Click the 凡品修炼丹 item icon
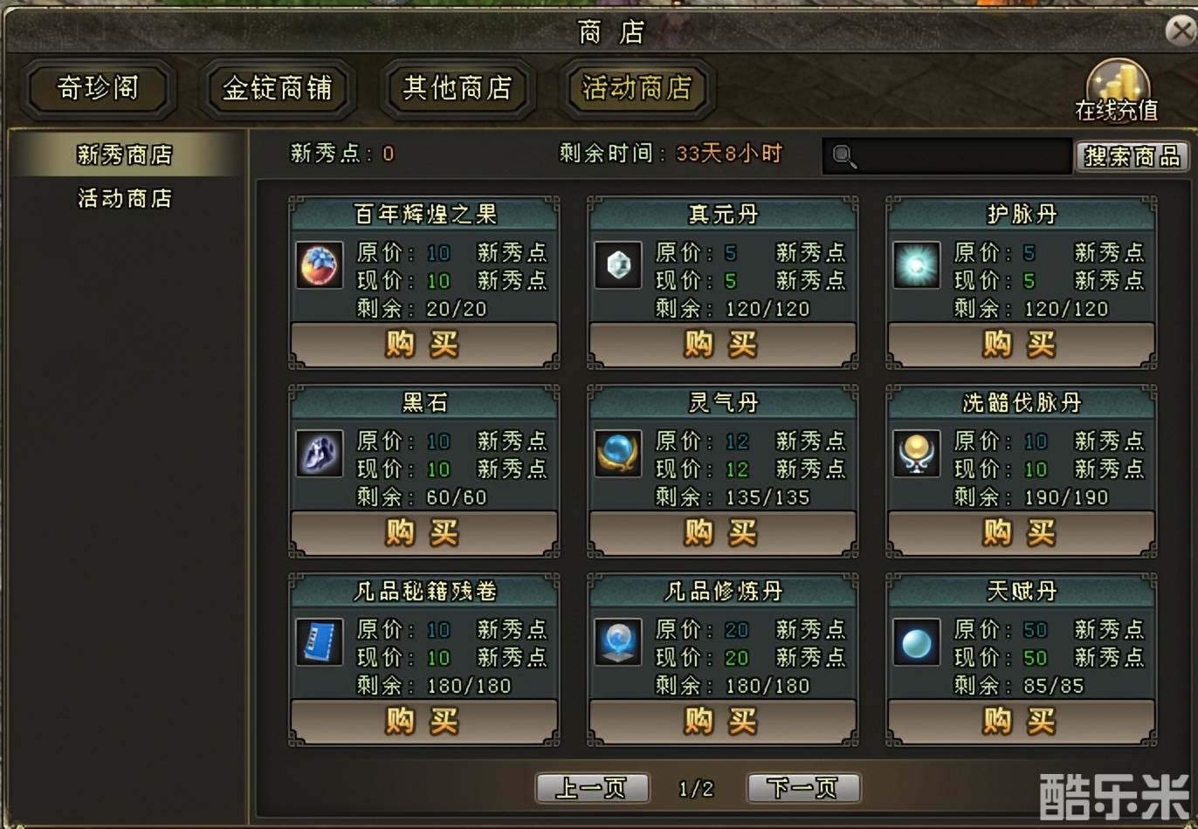The width and height of the screenshot is (1198, 829). click(618, 642)
